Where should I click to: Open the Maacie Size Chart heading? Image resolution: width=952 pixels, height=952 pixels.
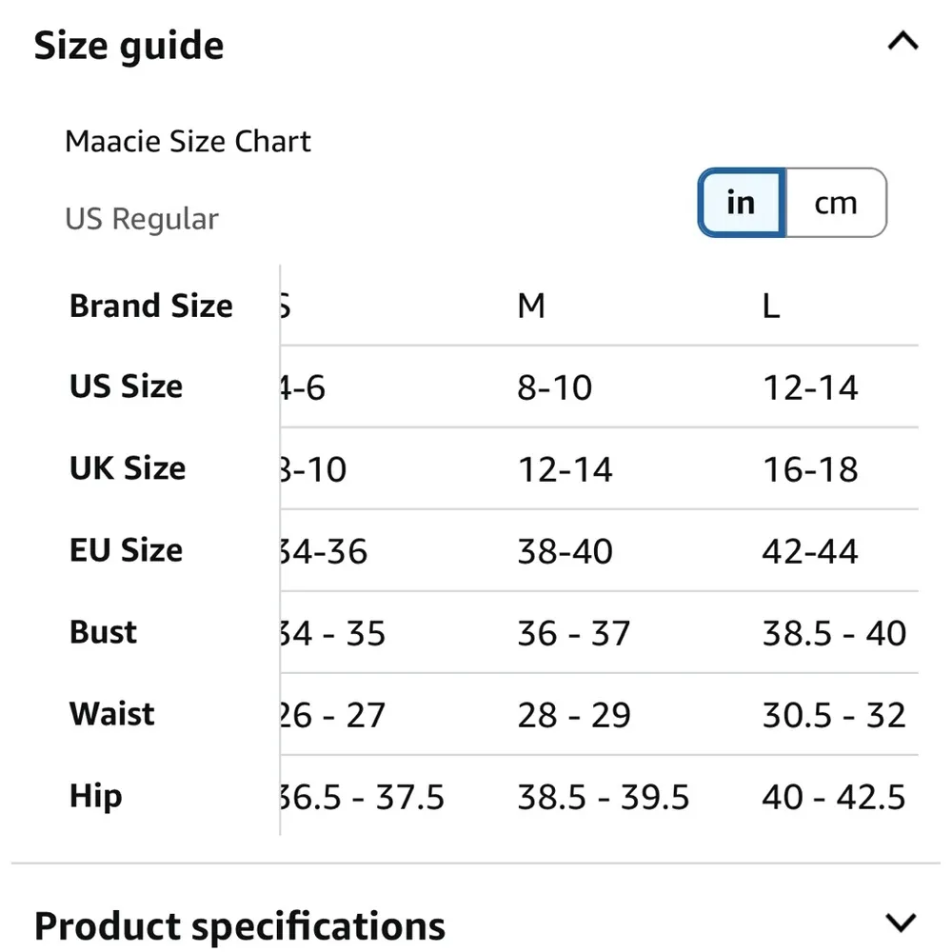188,141
